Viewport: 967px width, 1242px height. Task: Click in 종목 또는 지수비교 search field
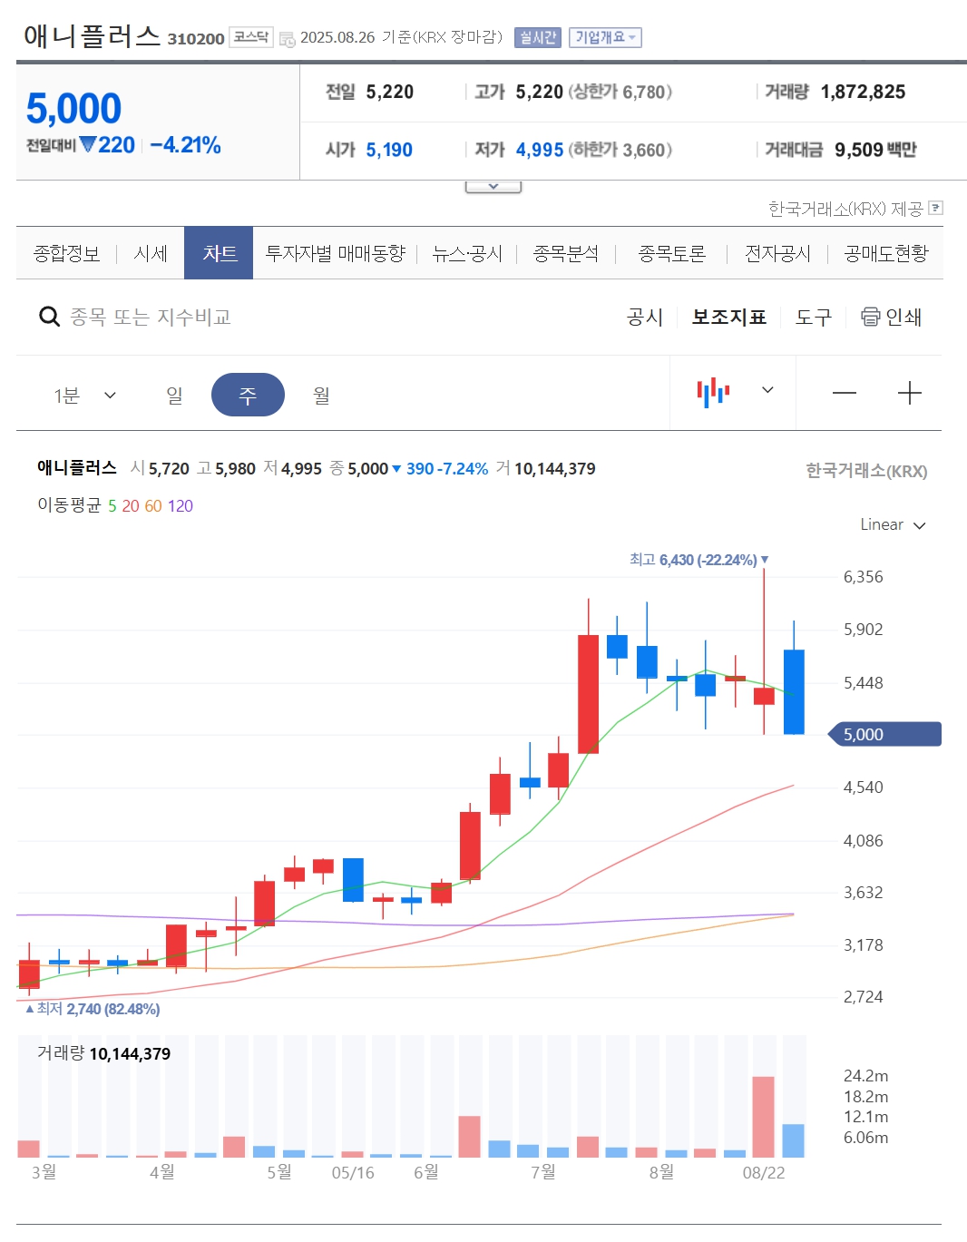tap(151, 317)
